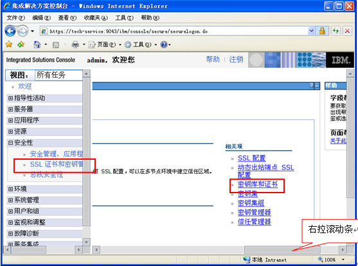The image size is (358, 266).
Task: Open the 收藏夹(A) menu
Action: (x=96, y=17)
